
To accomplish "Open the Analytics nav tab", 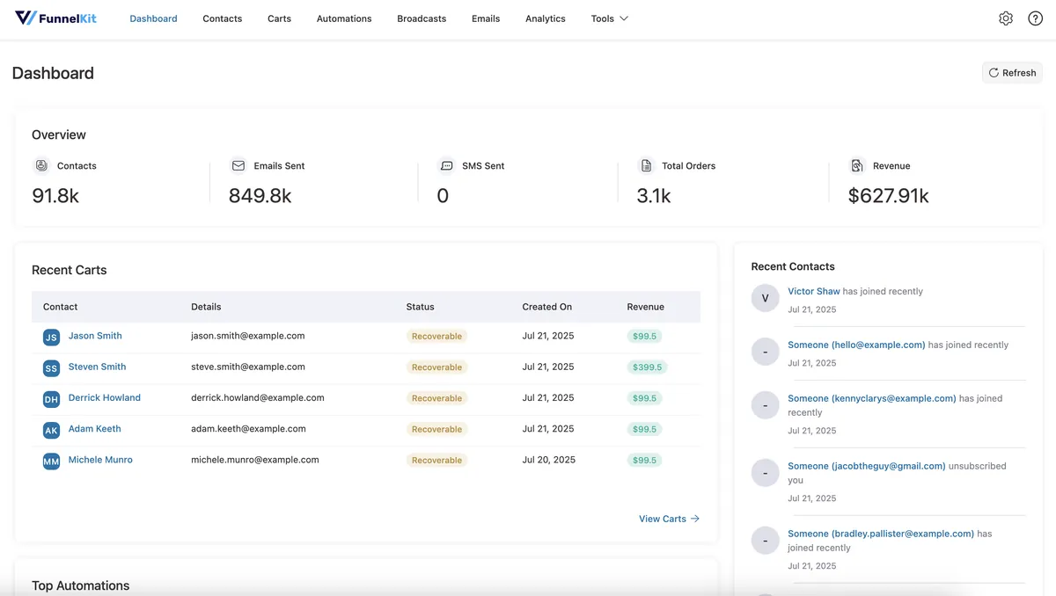I will (x=546, y=18).
